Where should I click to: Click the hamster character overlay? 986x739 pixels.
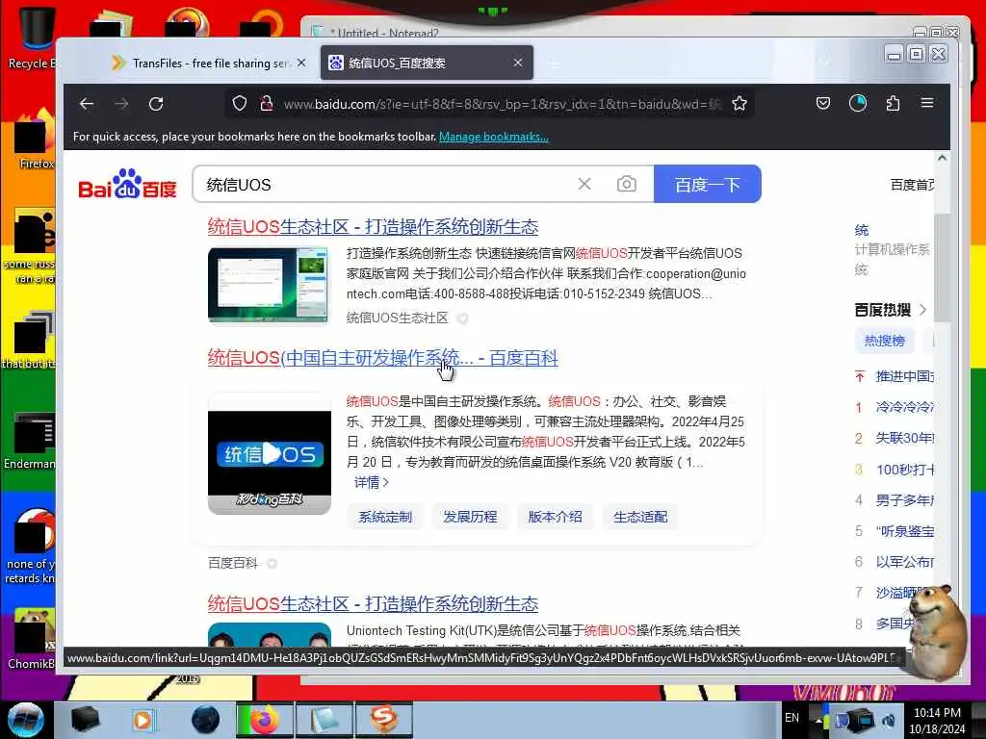[x=936, y=631]
